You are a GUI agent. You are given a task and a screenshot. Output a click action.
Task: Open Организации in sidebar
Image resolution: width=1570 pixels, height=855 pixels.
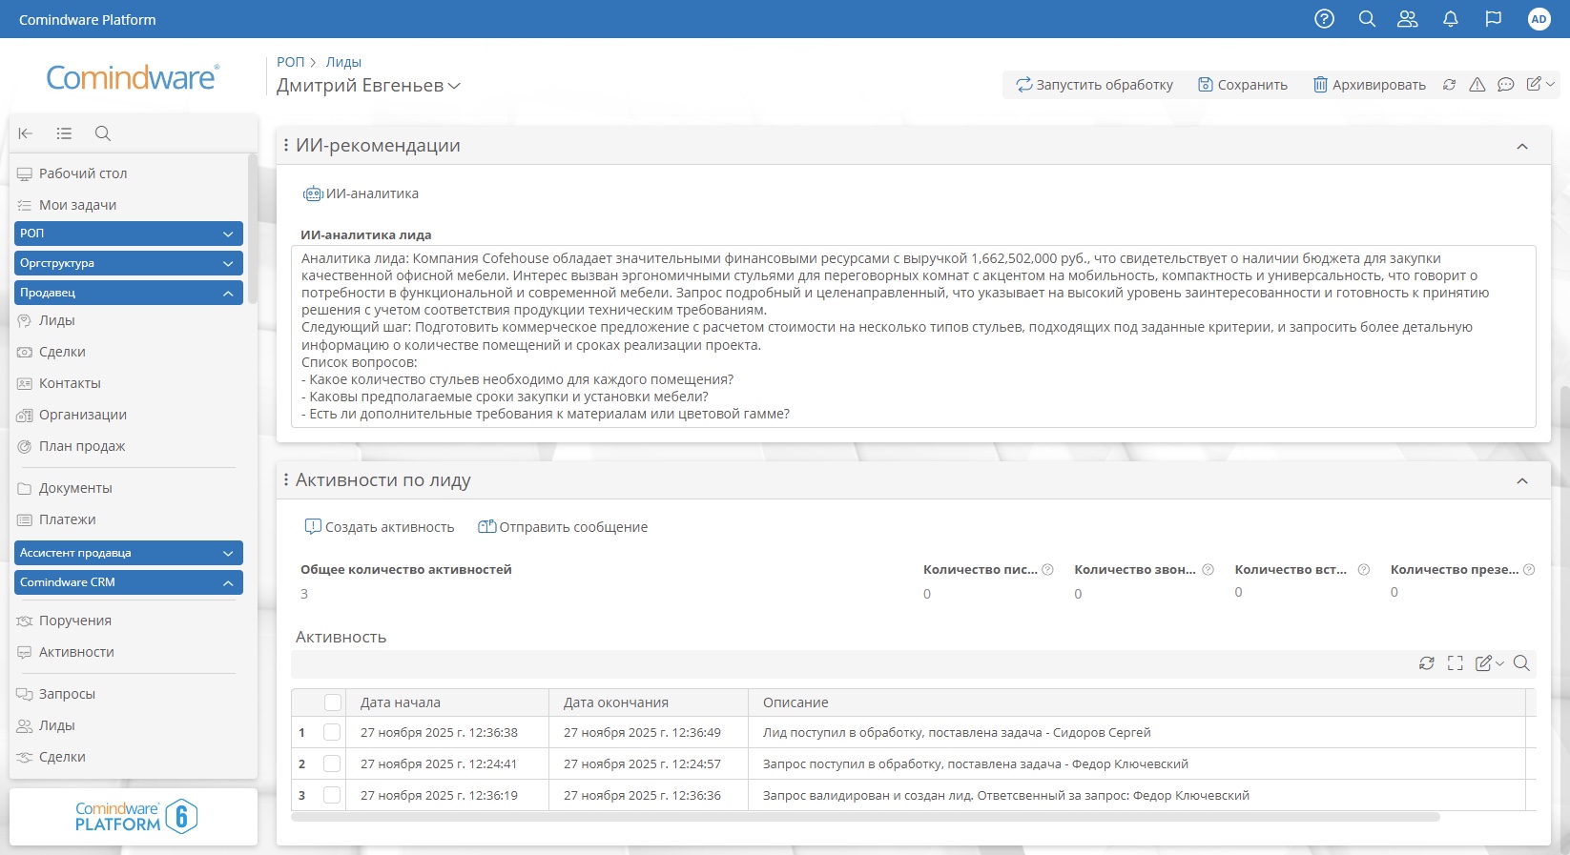(82, 415)
